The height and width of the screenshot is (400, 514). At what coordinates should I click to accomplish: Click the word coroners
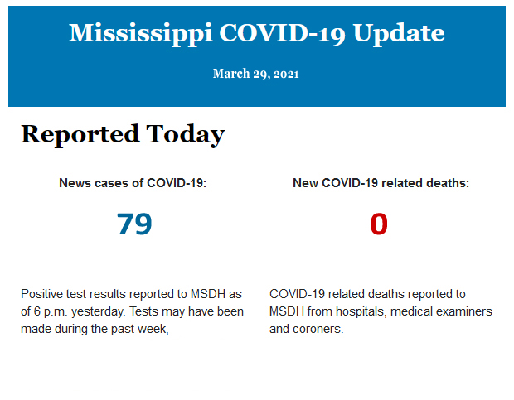coord(318,329)
